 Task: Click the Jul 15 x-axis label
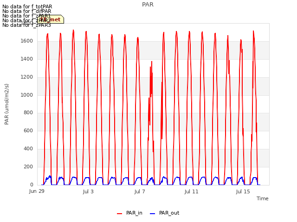tap(243, 191)
